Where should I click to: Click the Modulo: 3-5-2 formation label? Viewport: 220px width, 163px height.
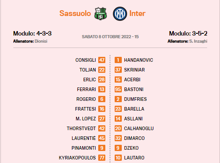(188, 33)
